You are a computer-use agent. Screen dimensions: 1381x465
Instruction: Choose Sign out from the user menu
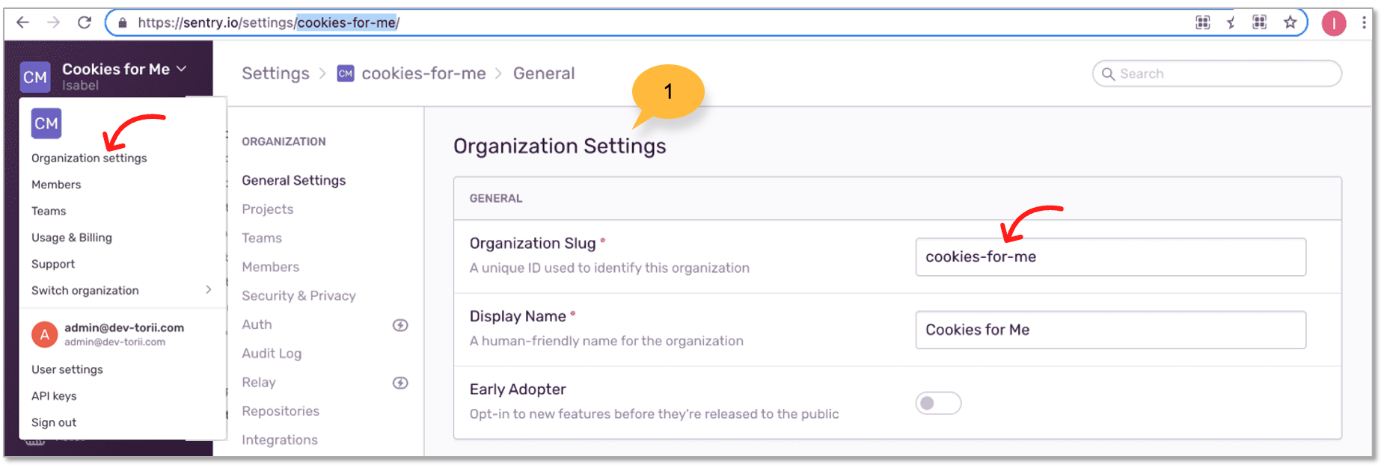coord(54,422)
